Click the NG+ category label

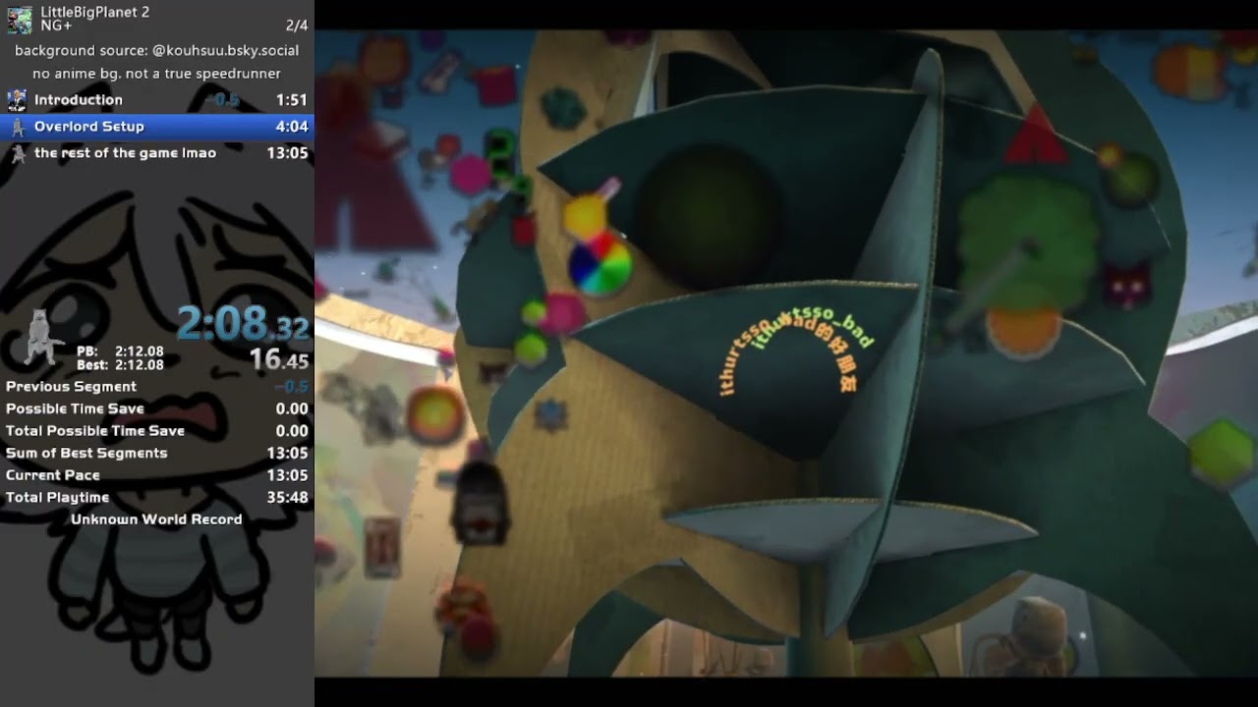56,26
